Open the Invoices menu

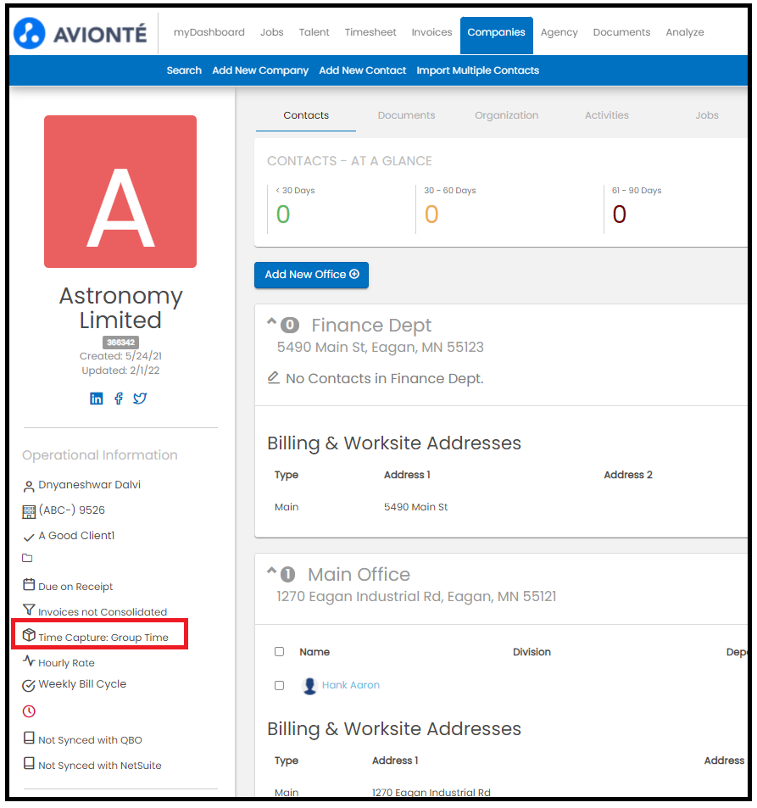[x=431, y=32]
